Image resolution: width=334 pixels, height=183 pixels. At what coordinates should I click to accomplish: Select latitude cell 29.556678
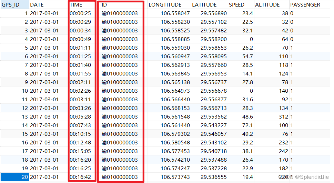tap(214, 91)
